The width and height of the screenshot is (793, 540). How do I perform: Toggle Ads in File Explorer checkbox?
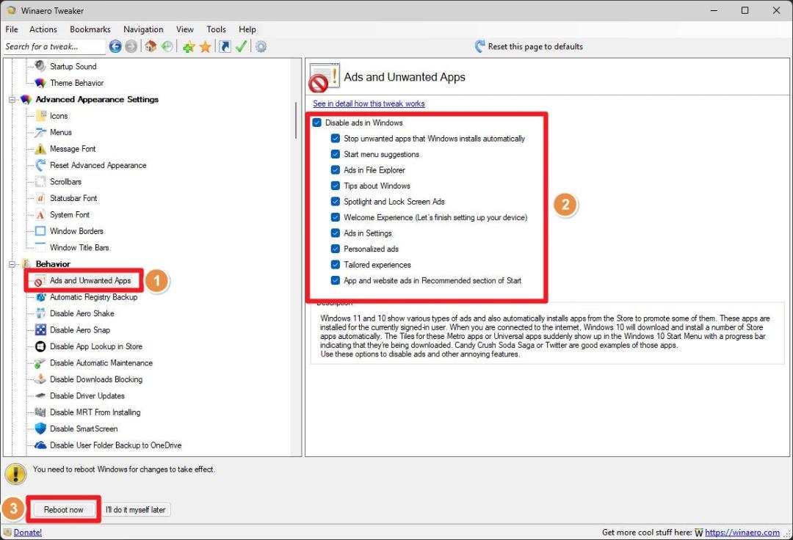coord(336,169)
